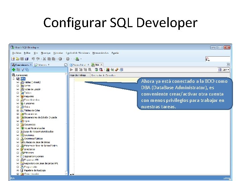Screen dimensions: 241x181
Task: Open the Editar menu
Action: [x=27, y=53]
